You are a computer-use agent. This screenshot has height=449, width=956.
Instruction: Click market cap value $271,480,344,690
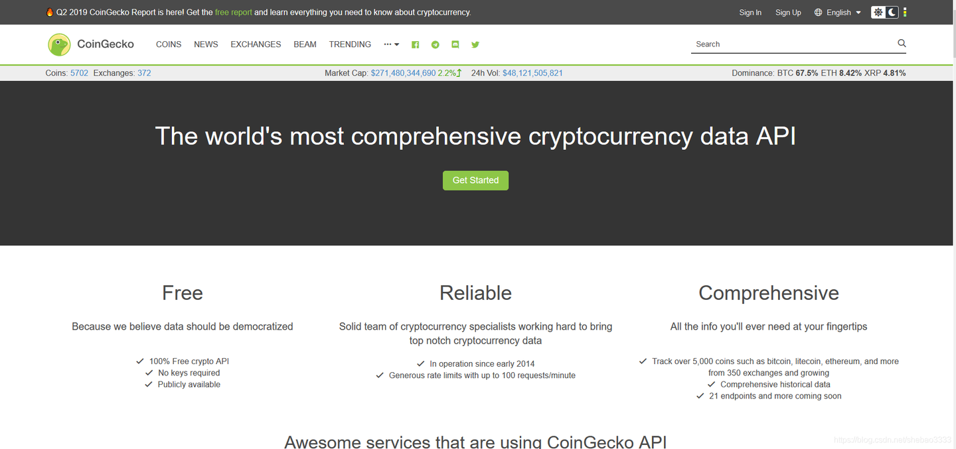point(403,73)
